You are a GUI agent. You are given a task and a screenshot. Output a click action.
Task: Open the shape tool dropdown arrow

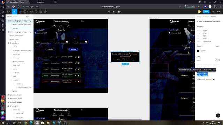click(x=27, y=12)
